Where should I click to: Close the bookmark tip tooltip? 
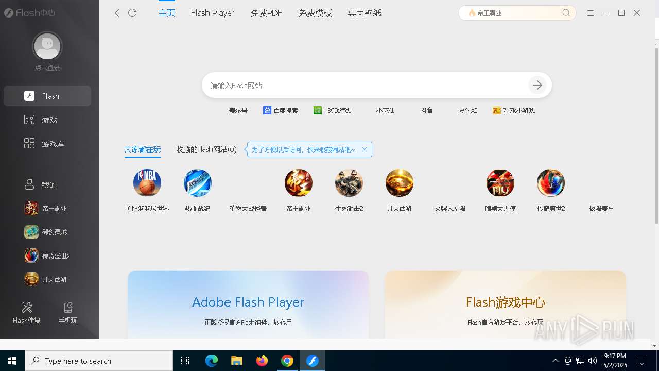(x=365, y=149)
